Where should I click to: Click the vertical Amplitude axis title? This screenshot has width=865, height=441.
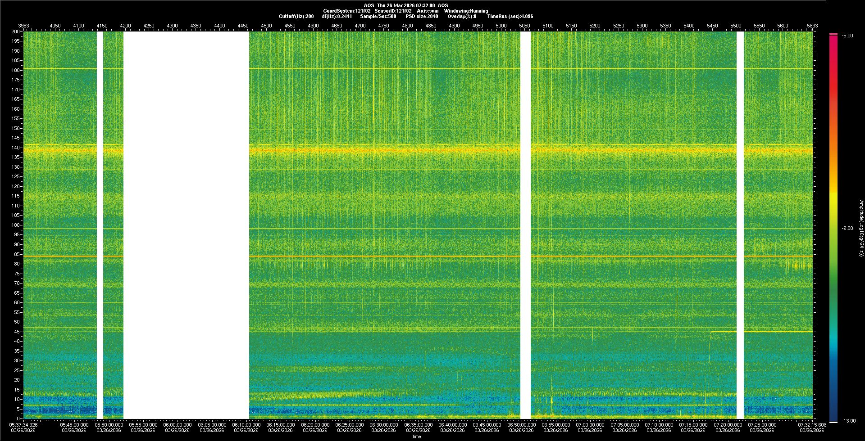(861, 229)
